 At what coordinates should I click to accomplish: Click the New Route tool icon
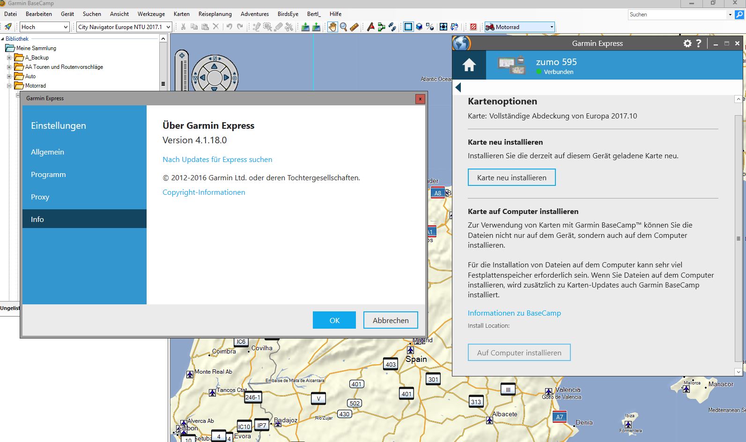click(x=370, y=27)
